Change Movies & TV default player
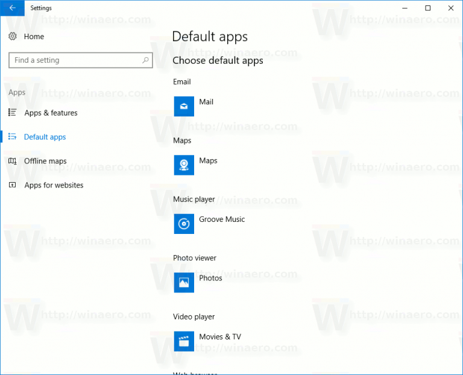 tap(220, 337)
